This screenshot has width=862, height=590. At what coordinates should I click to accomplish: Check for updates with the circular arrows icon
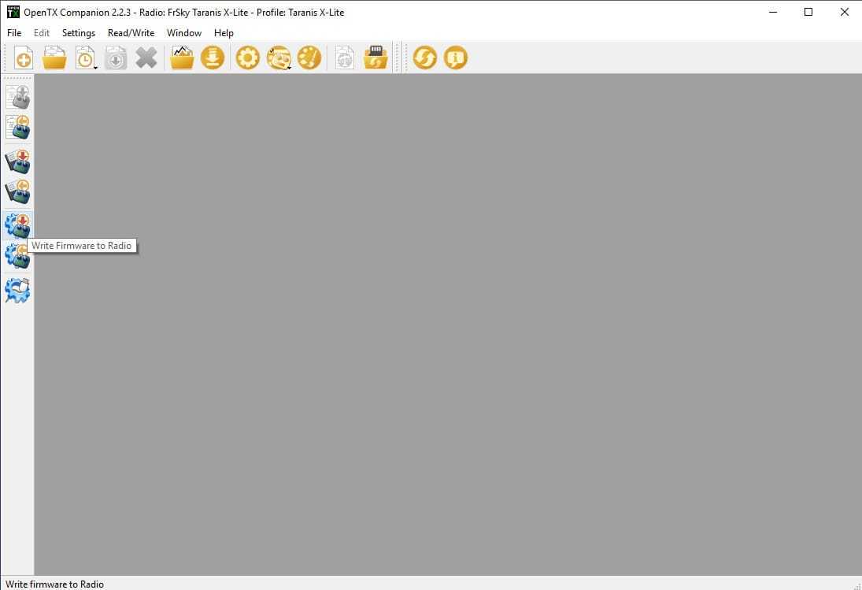pyautogui.click(x=425, y=58)
